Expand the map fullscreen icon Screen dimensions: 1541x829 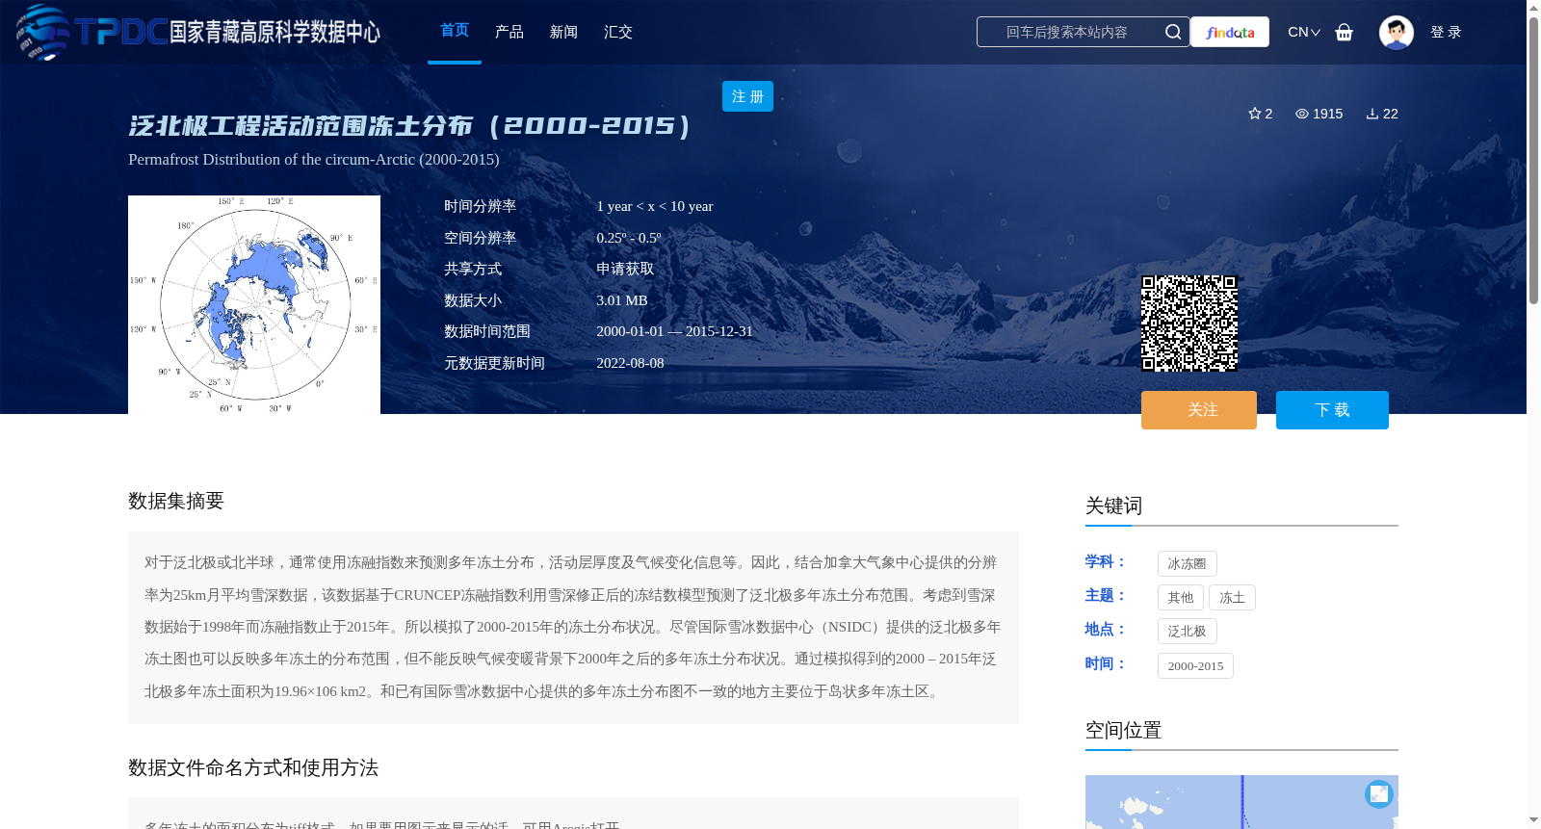[x=1379, y=793]
